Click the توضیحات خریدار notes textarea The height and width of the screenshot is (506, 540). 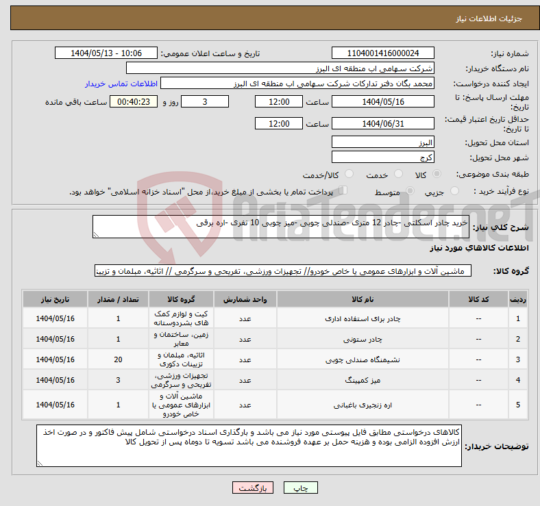tap(249, 446)
